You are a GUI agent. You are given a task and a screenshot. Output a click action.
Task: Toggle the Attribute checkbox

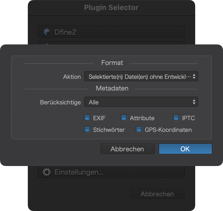click(124, 118)
